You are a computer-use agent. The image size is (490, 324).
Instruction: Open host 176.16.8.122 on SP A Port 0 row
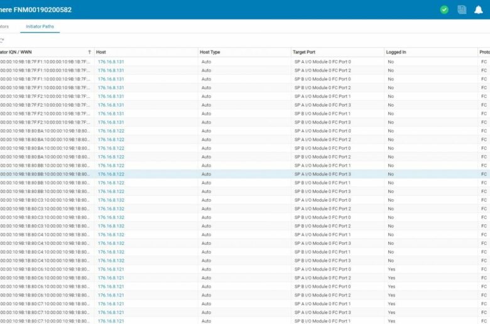[111, 131]
